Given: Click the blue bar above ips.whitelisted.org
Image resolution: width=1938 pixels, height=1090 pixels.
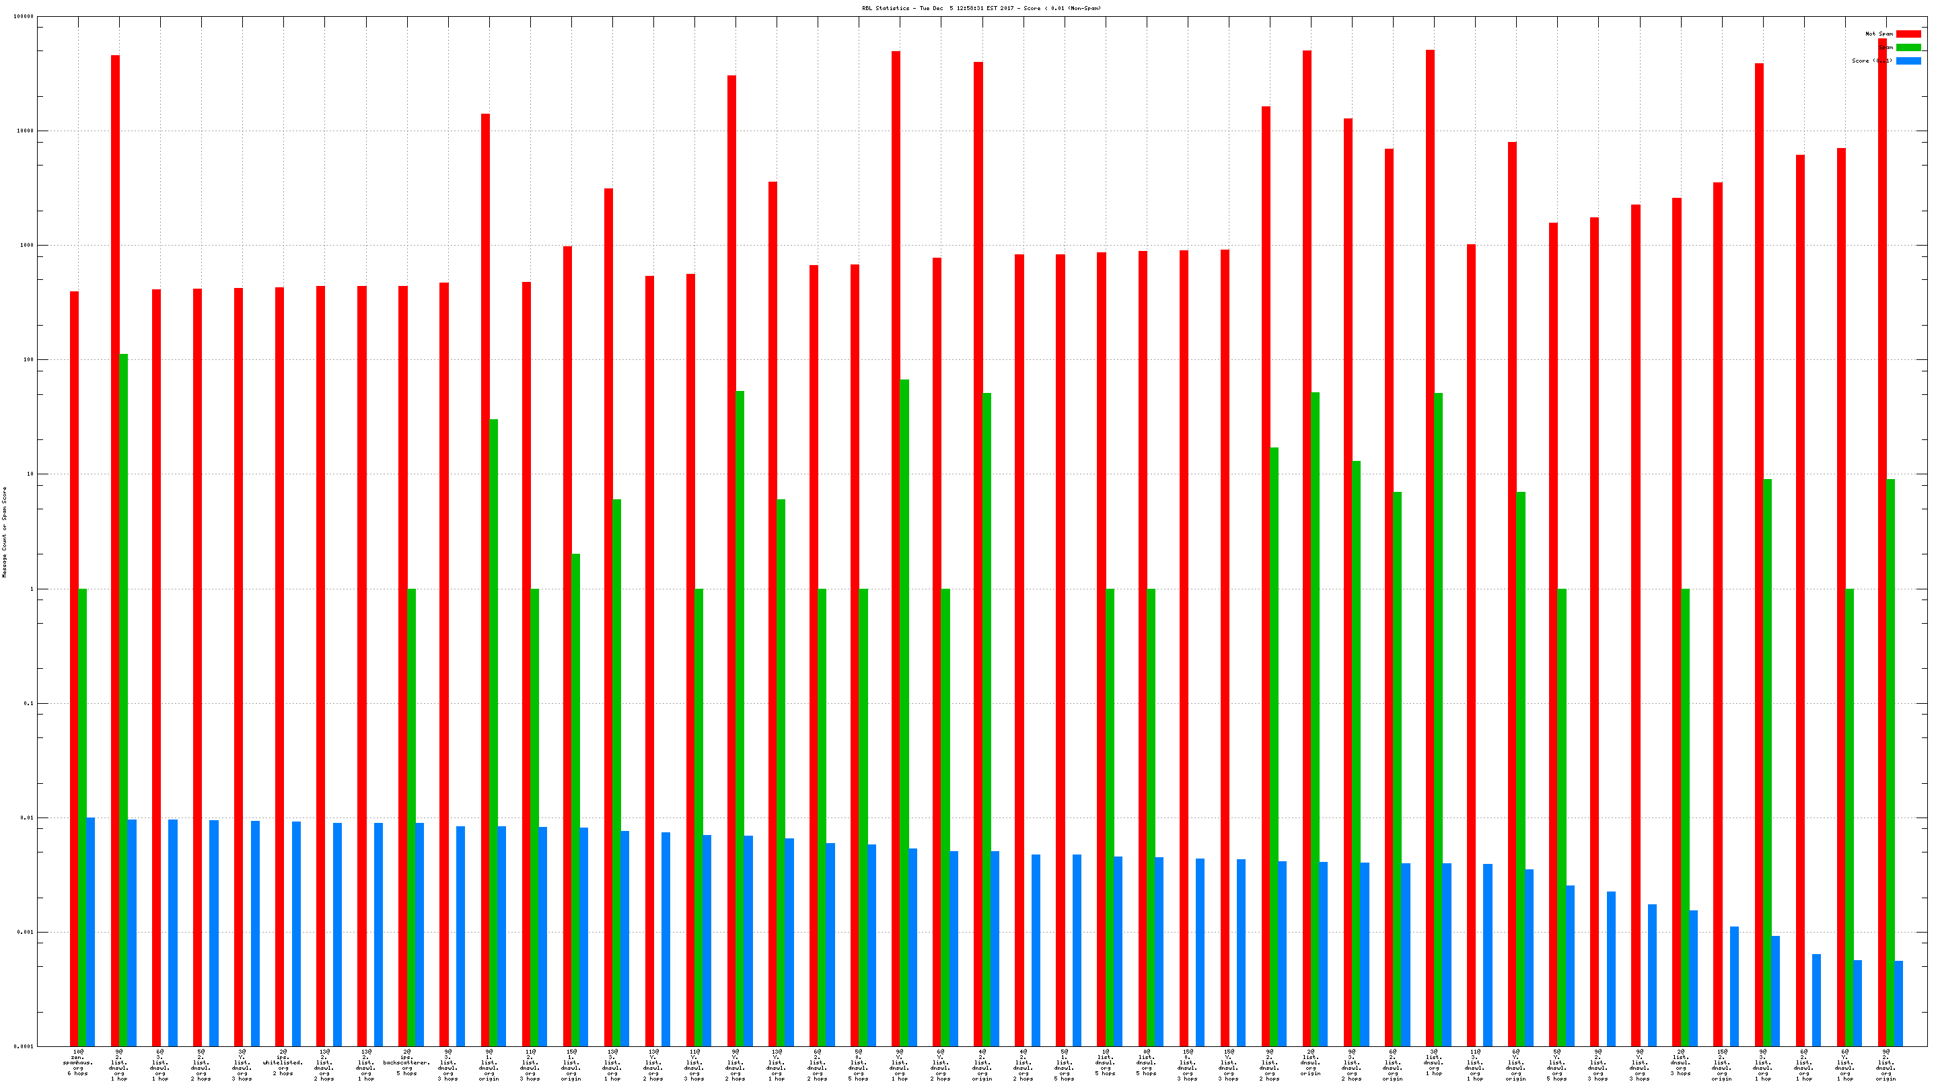Looking at the screenshot, I should pyautogui.click(x=296, y=933).
